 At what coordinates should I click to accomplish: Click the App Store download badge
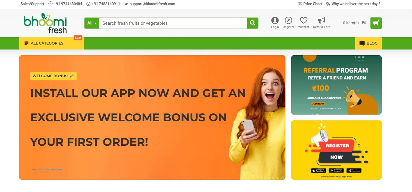tap(319, 171)
